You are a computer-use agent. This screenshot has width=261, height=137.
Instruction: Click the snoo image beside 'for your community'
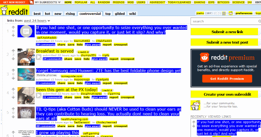pyautogui.click(x=195, y=105)
